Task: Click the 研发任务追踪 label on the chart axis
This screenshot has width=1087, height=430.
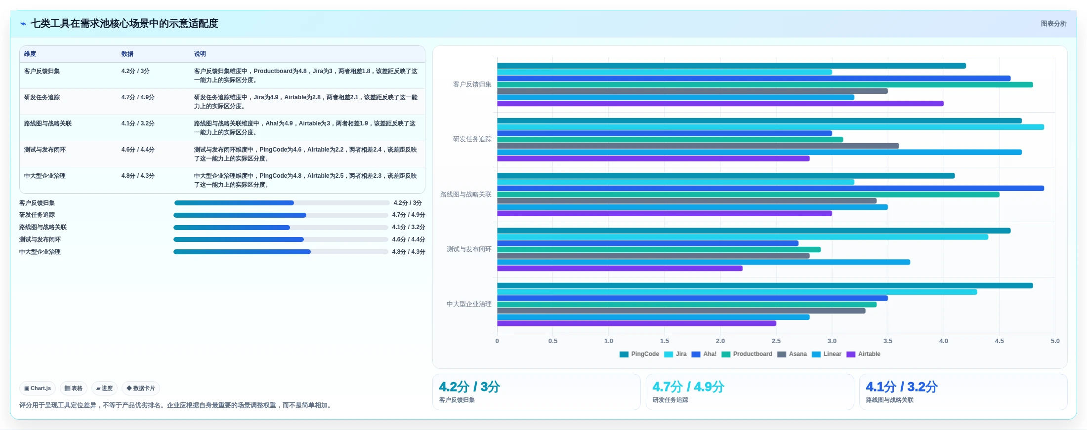Action: [472, 139]
